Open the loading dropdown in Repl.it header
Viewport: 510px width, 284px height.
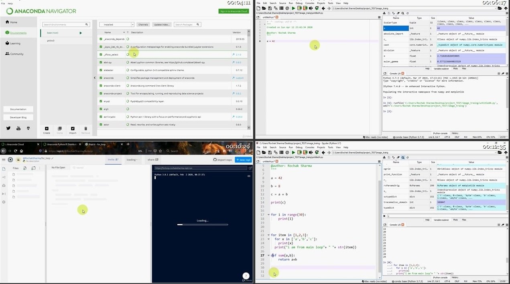[x=132, y=159]
